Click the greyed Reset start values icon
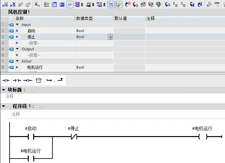225x163 pixels. click(x=37, y=4)
